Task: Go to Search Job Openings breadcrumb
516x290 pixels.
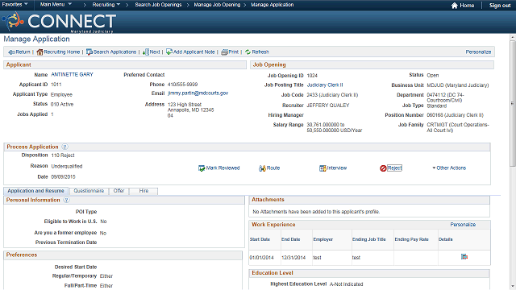Action: 158,5
